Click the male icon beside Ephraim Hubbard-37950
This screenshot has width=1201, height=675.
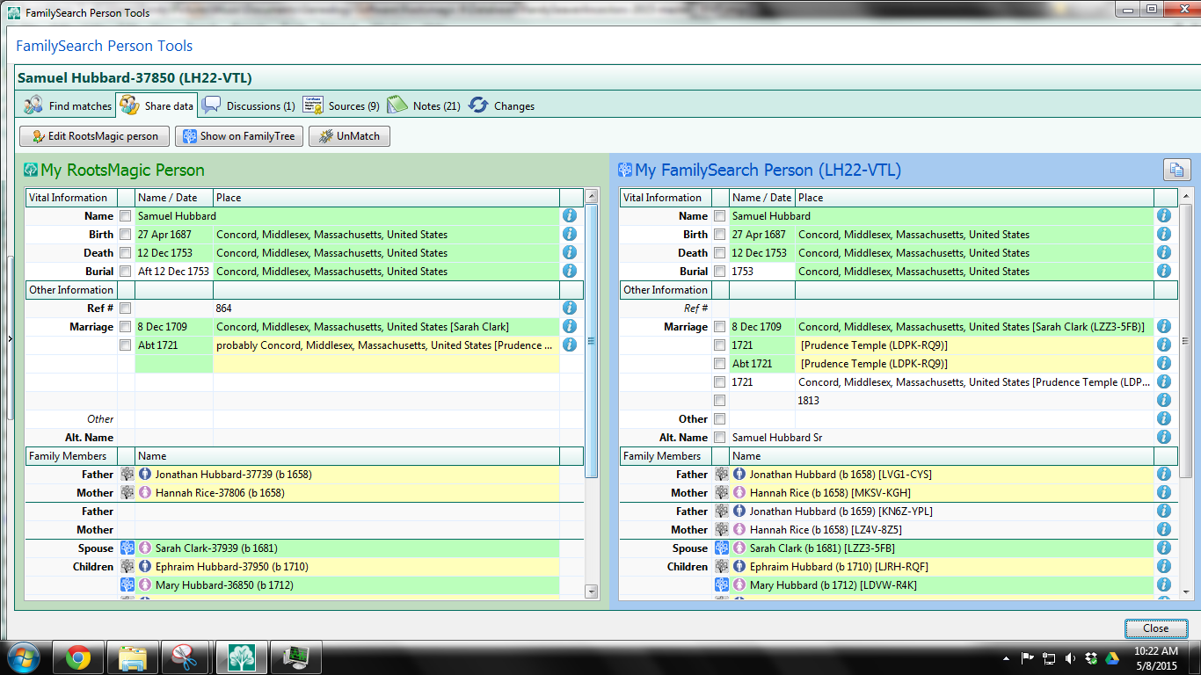click(x=145, y=566)
